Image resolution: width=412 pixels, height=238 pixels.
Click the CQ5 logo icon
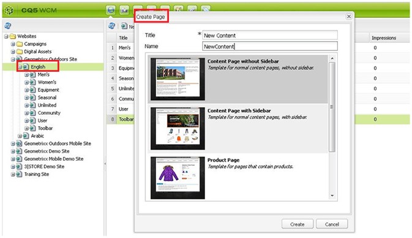[9, 10]
